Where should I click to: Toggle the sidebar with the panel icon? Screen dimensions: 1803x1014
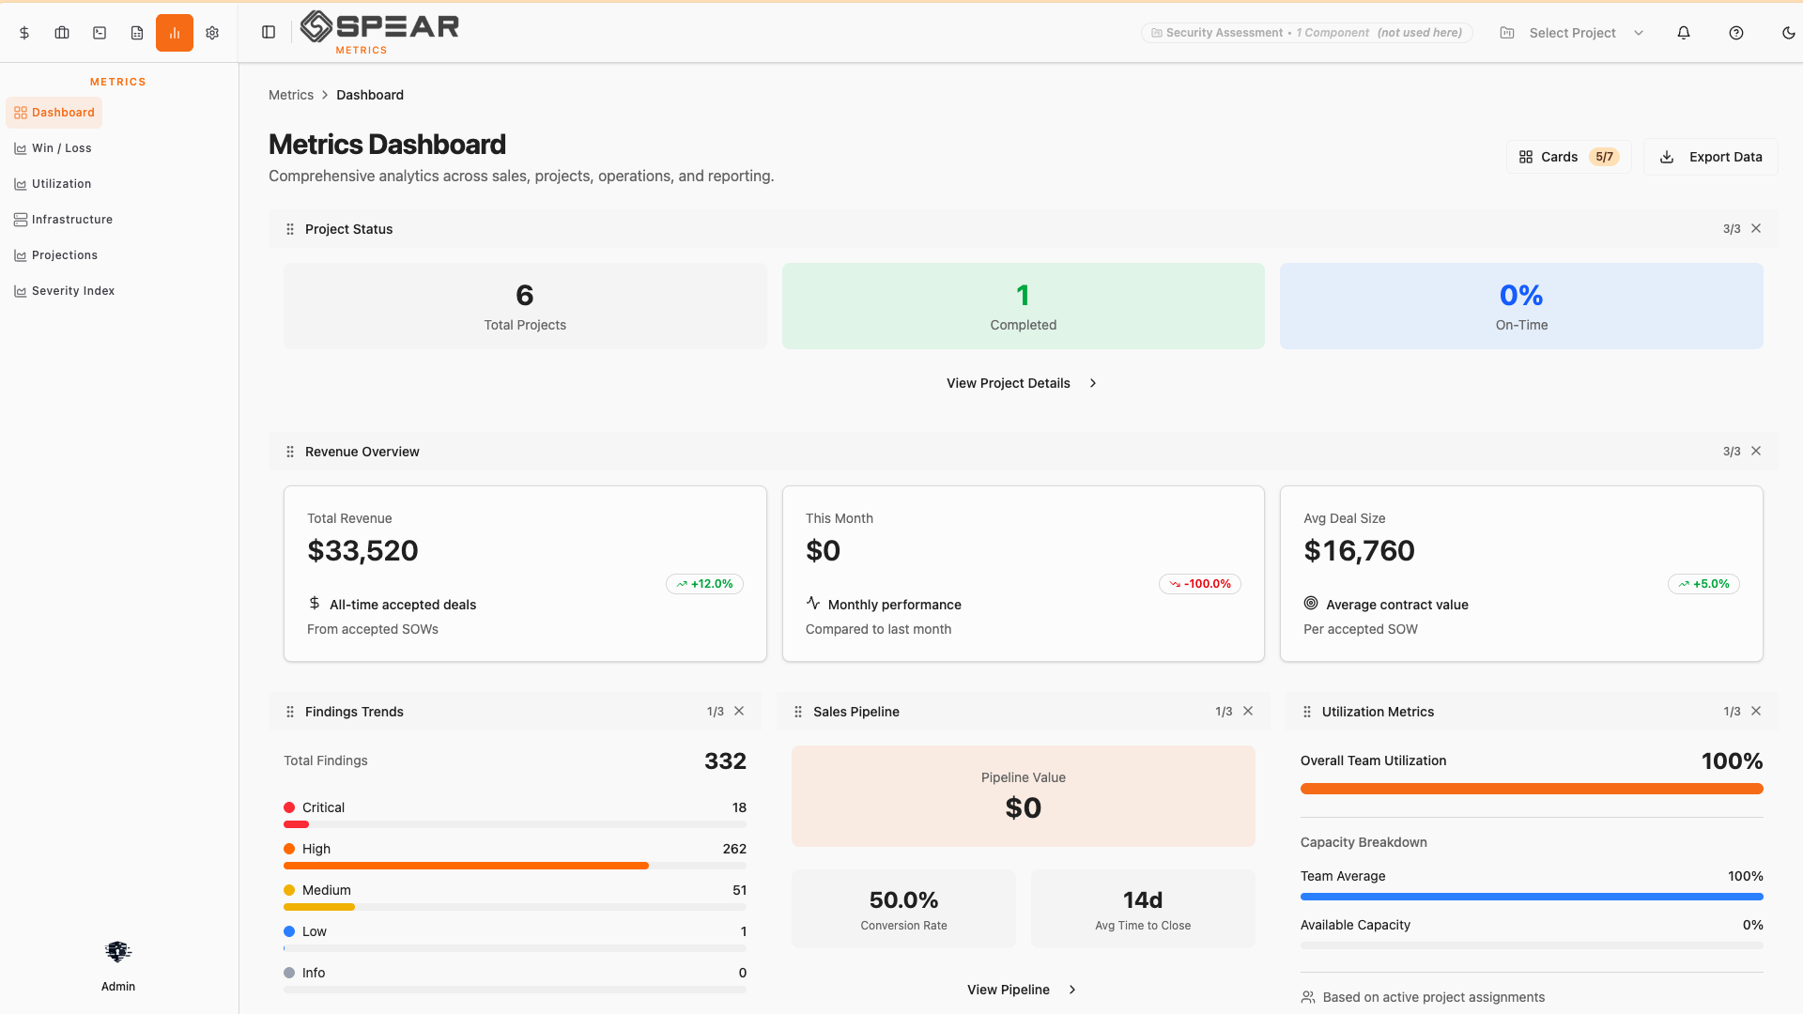269,31
